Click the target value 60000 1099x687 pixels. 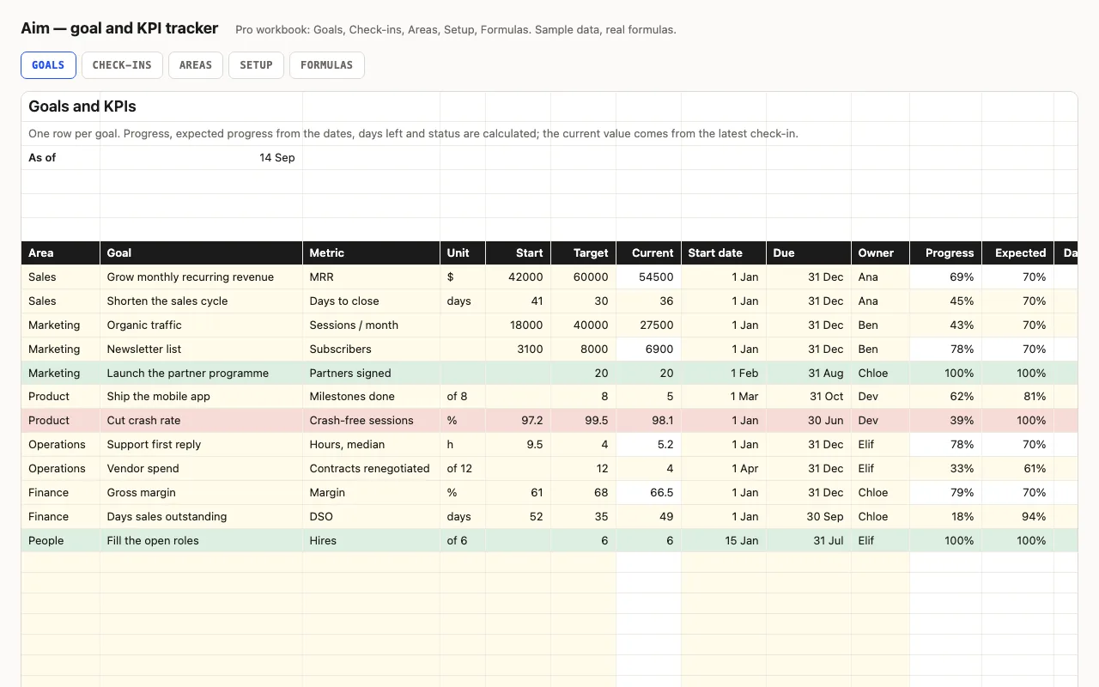(584, 277)
